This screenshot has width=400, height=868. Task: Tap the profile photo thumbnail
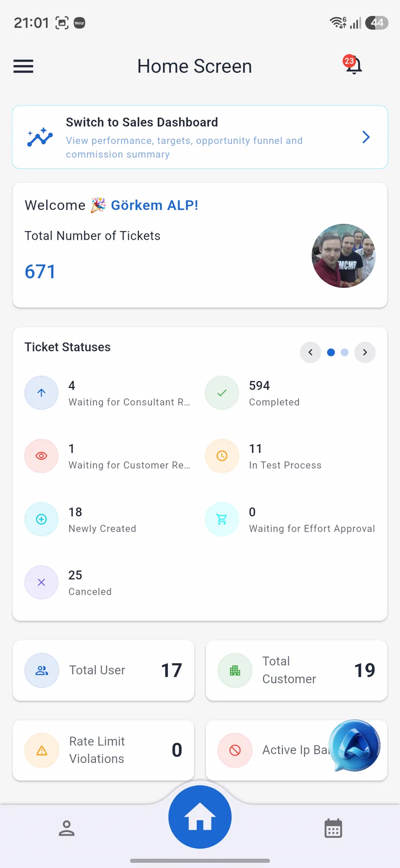click(343, 256)
